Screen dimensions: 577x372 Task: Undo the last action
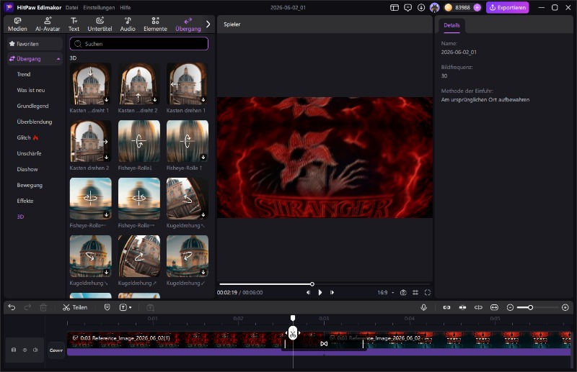point(12,307)
